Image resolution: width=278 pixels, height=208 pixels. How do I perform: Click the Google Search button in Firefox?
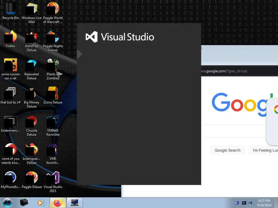pos(228,150)
